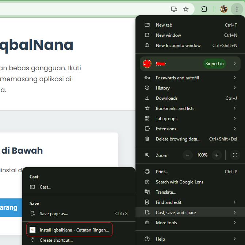
Task: Enter fullscreen mode with the fullscreen icon
Action: [x=235, y=155]
